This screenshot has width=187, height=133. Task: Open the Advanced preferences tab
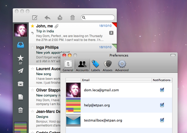coord(122,66)
